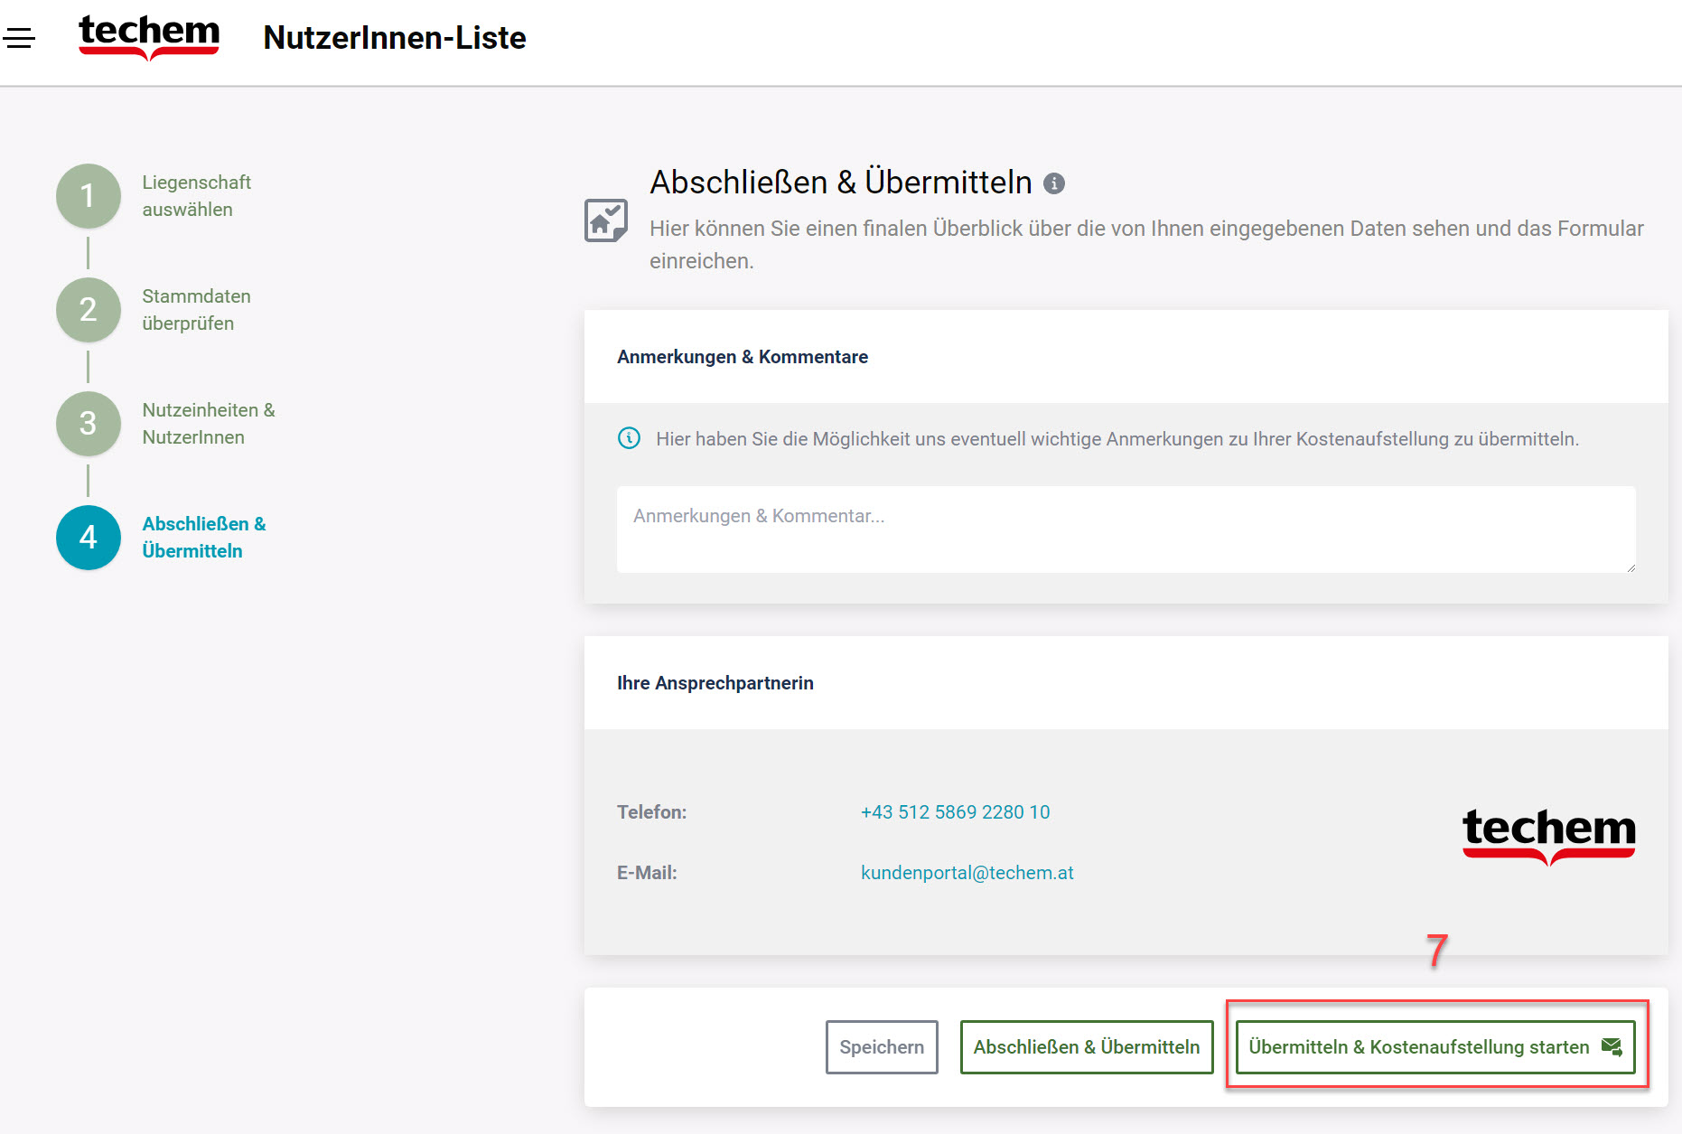Image resolution: width=1682 pixels, height=1134 pixels.
Task: Focus the Anmerkungen & Kommentar text field
Action: (1125, 530)
